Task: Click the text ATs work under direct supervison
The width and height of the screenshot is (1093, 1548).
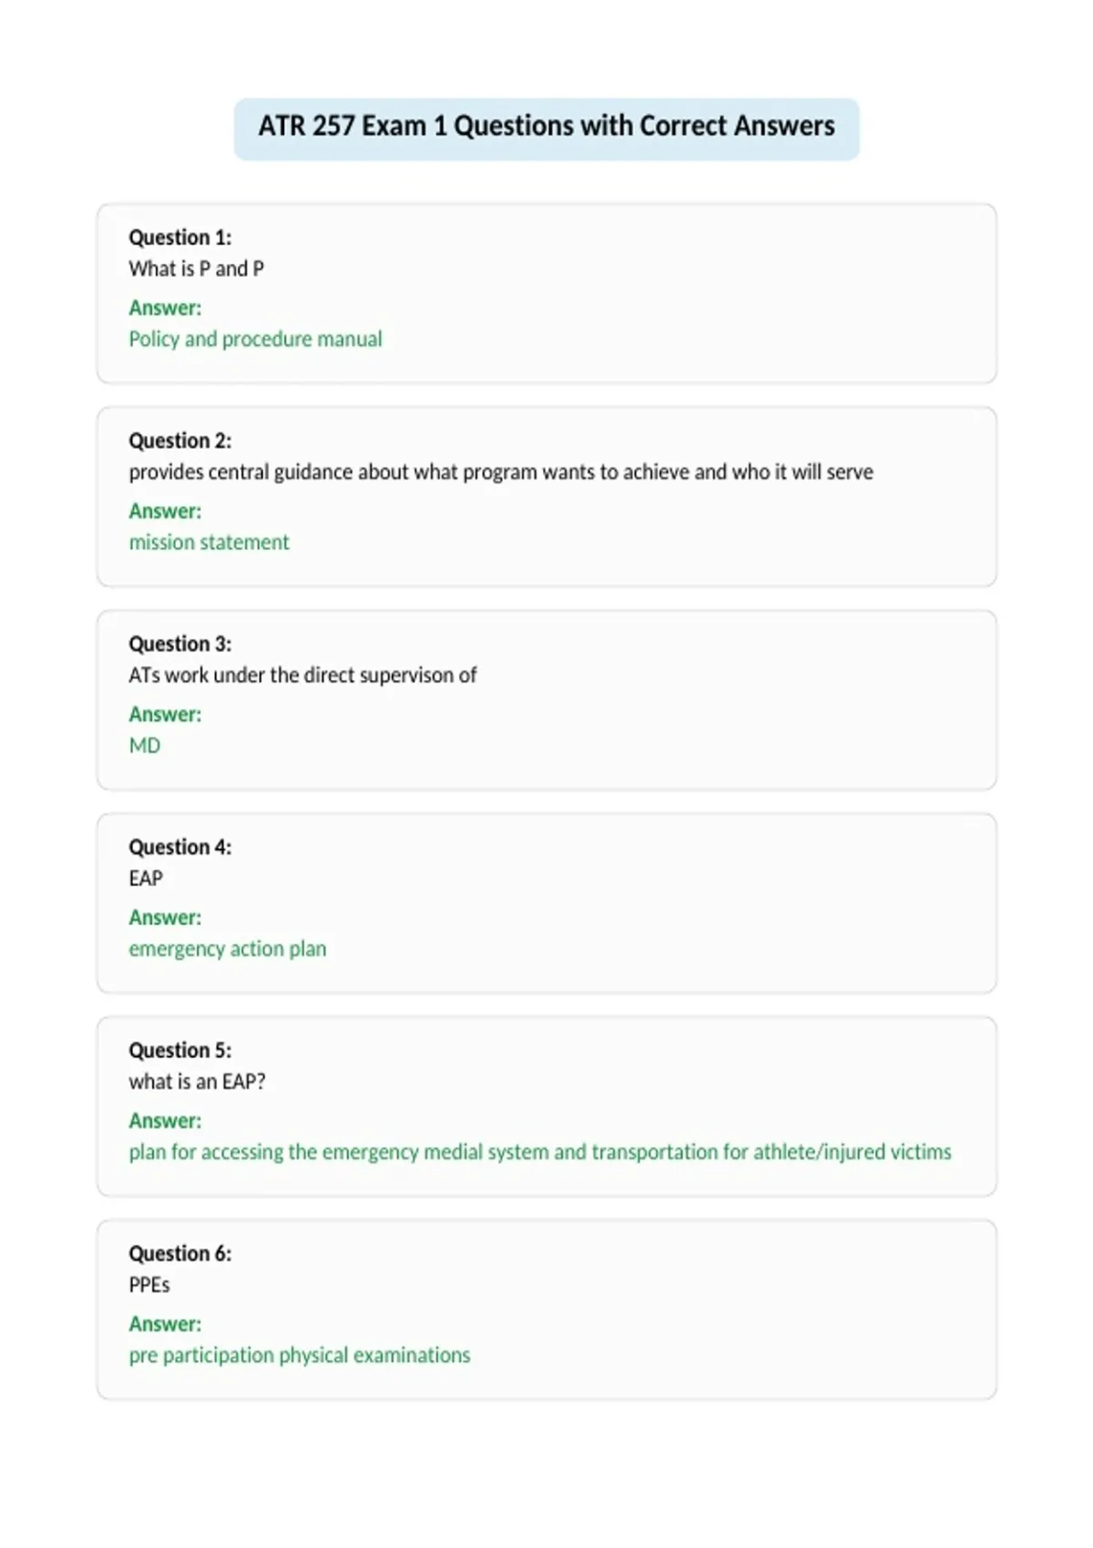Action: pyautogui.click(x=302, y=675)
